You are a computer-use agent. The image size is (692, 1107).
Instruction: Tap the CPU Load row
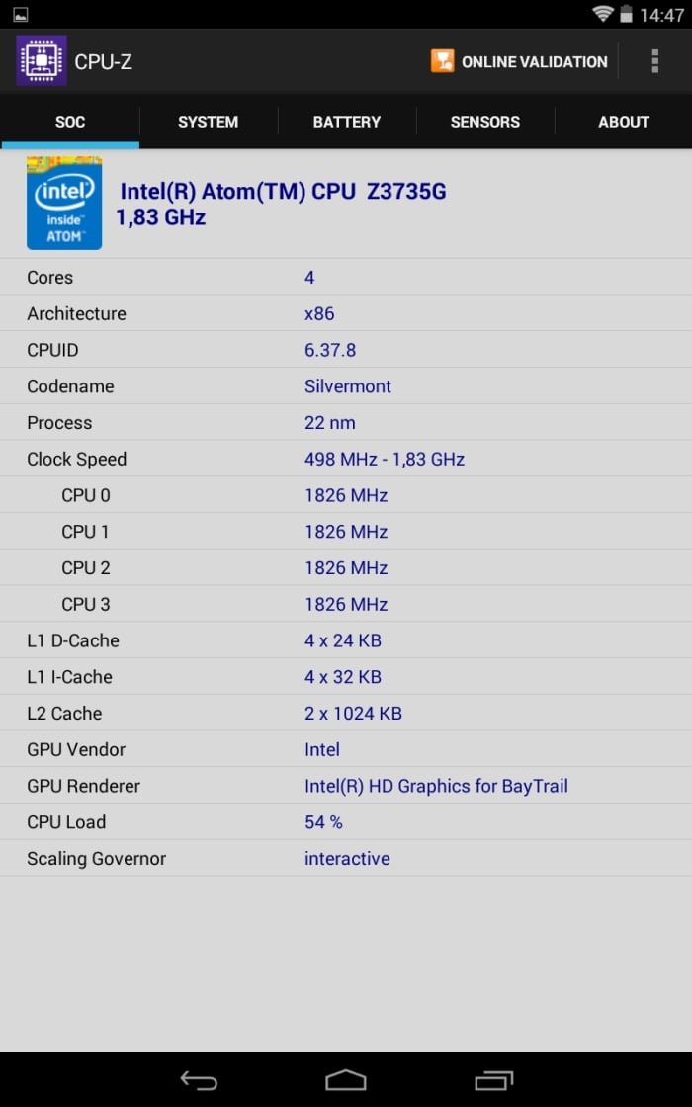[346, 821]
